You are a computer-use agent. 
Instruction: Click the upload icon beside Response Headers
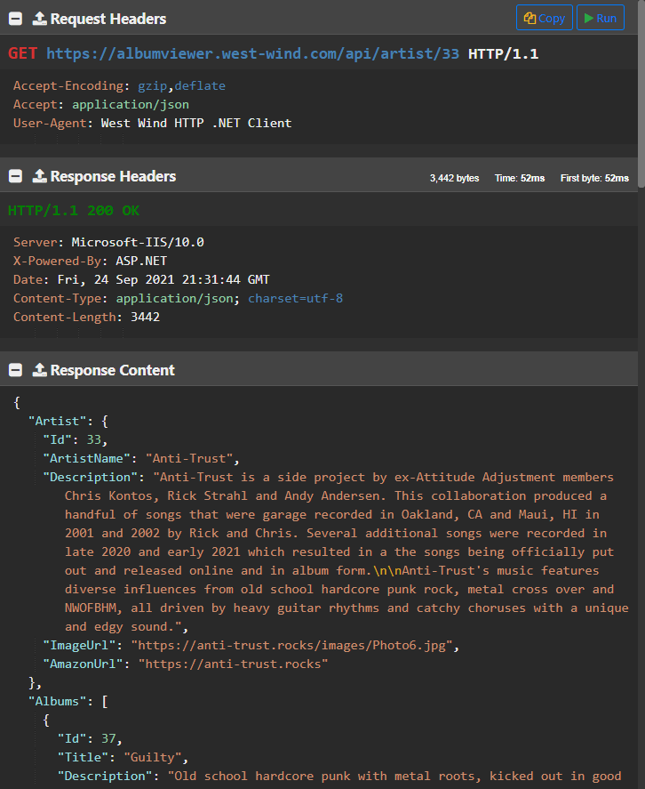[39, 176]
